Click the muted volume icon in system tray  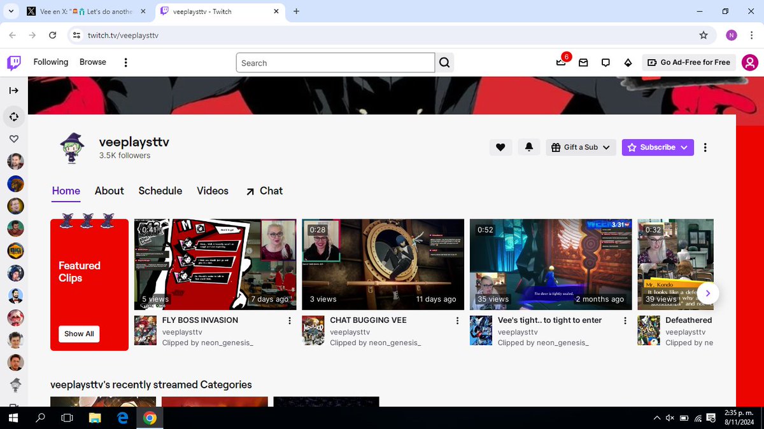670,418
